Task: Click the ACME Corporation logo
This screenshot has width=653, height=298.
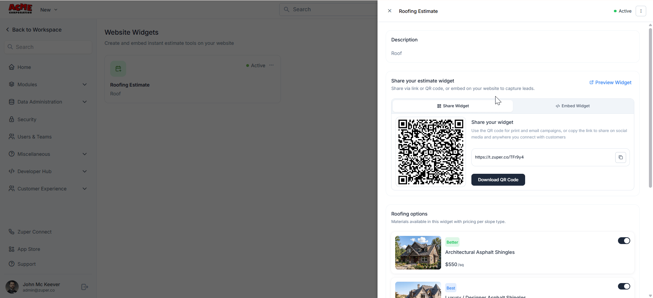Action: click(x=20, y=8)
